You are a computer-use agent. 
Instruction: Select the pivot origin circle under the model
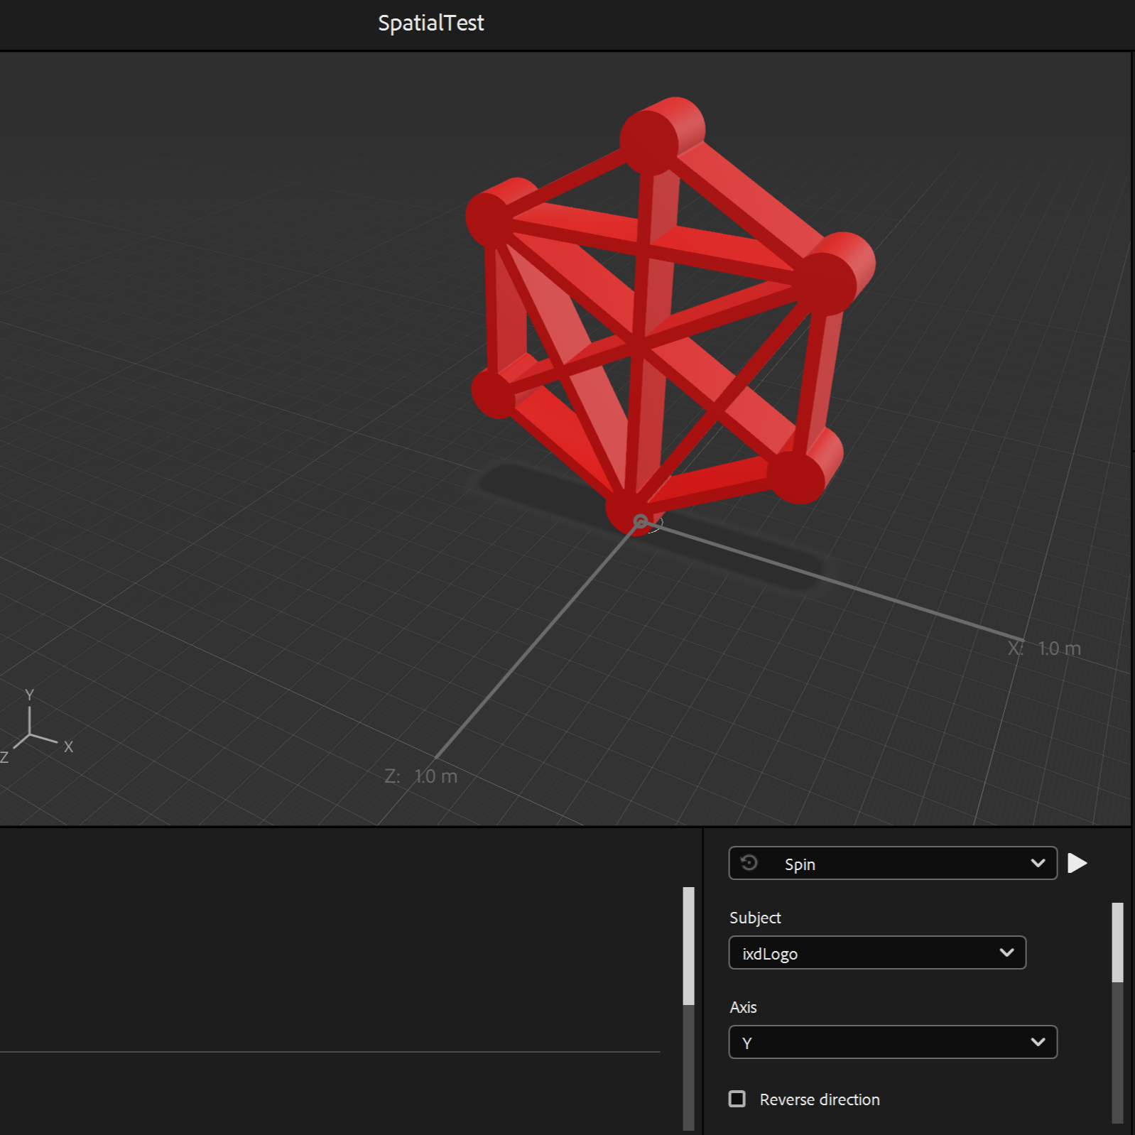tap(641, 522)
